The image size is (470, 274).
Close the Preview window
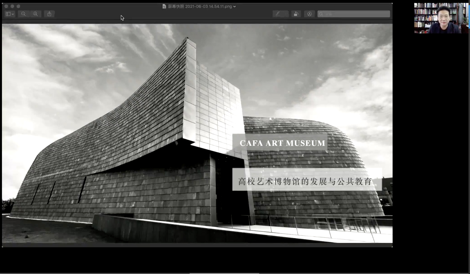(6, 6)
